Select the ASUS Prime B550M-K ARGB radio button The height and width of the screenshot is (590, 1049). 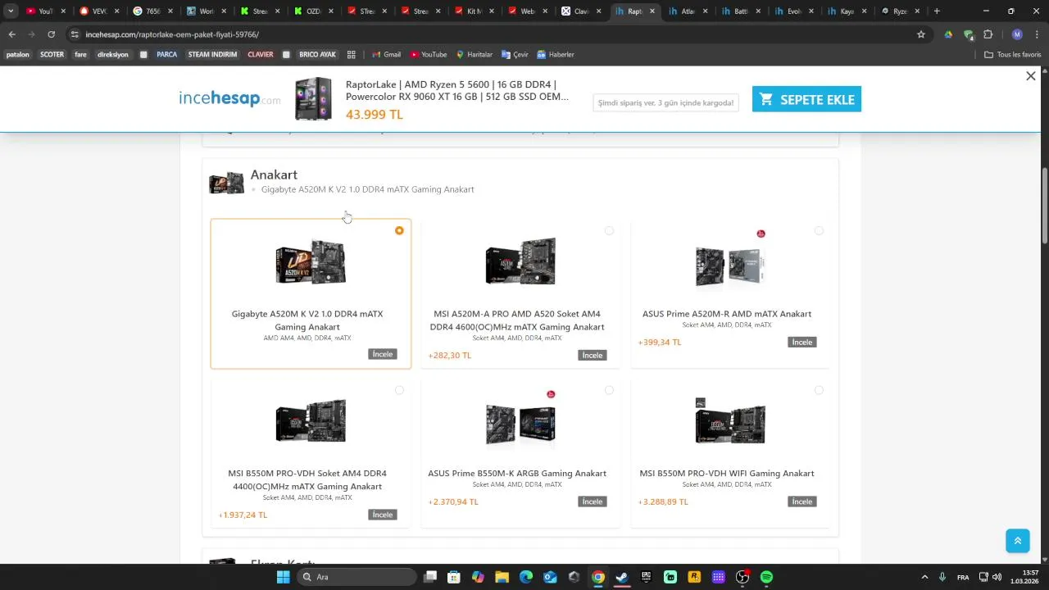(x=609, y=390)
